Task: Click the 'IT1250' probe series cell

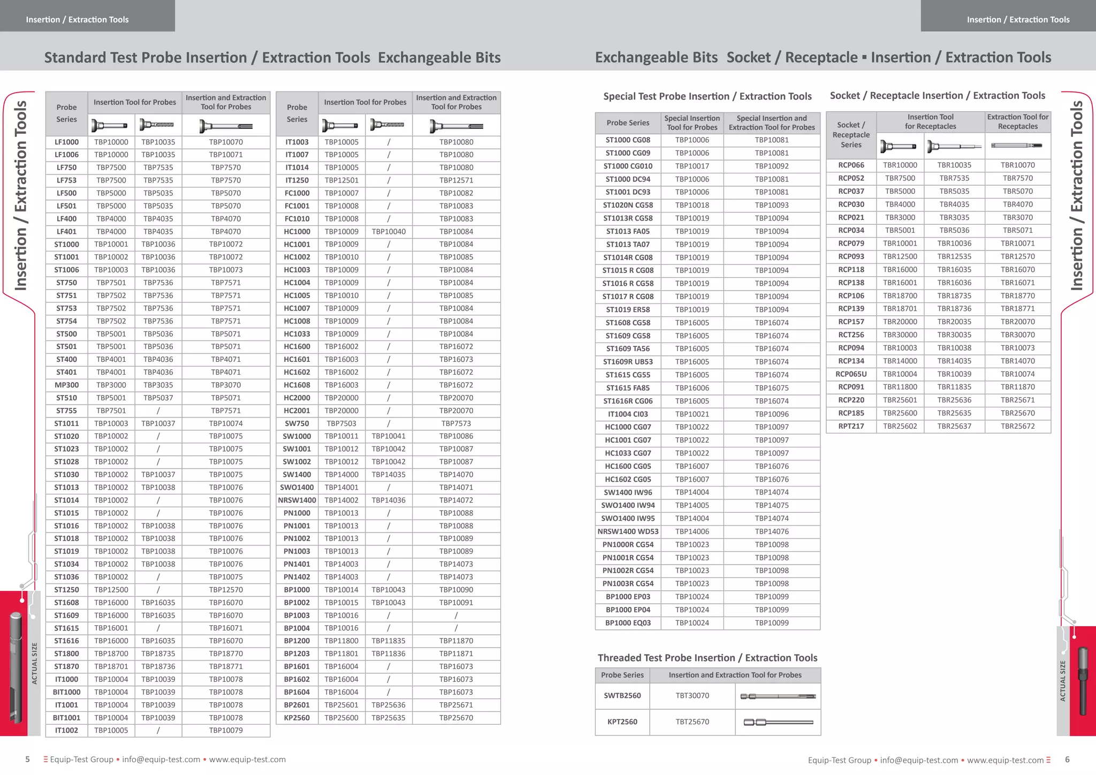Action: tap(297, 180)
